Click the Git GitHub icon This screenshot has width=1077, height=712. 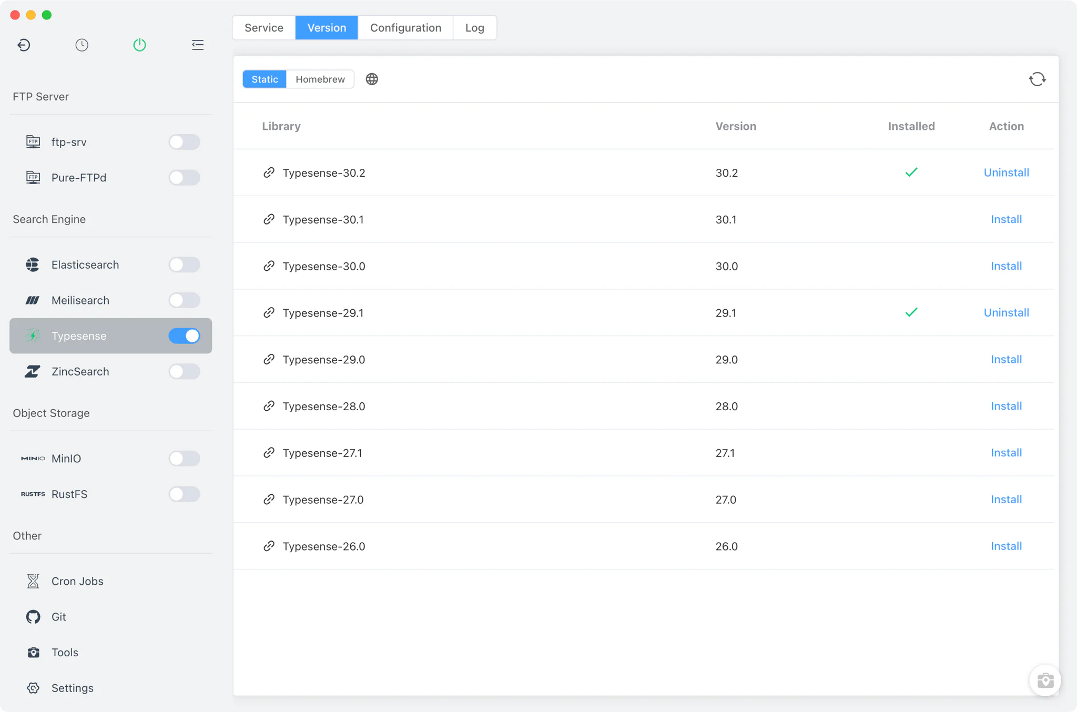click(x=33, y=617)
